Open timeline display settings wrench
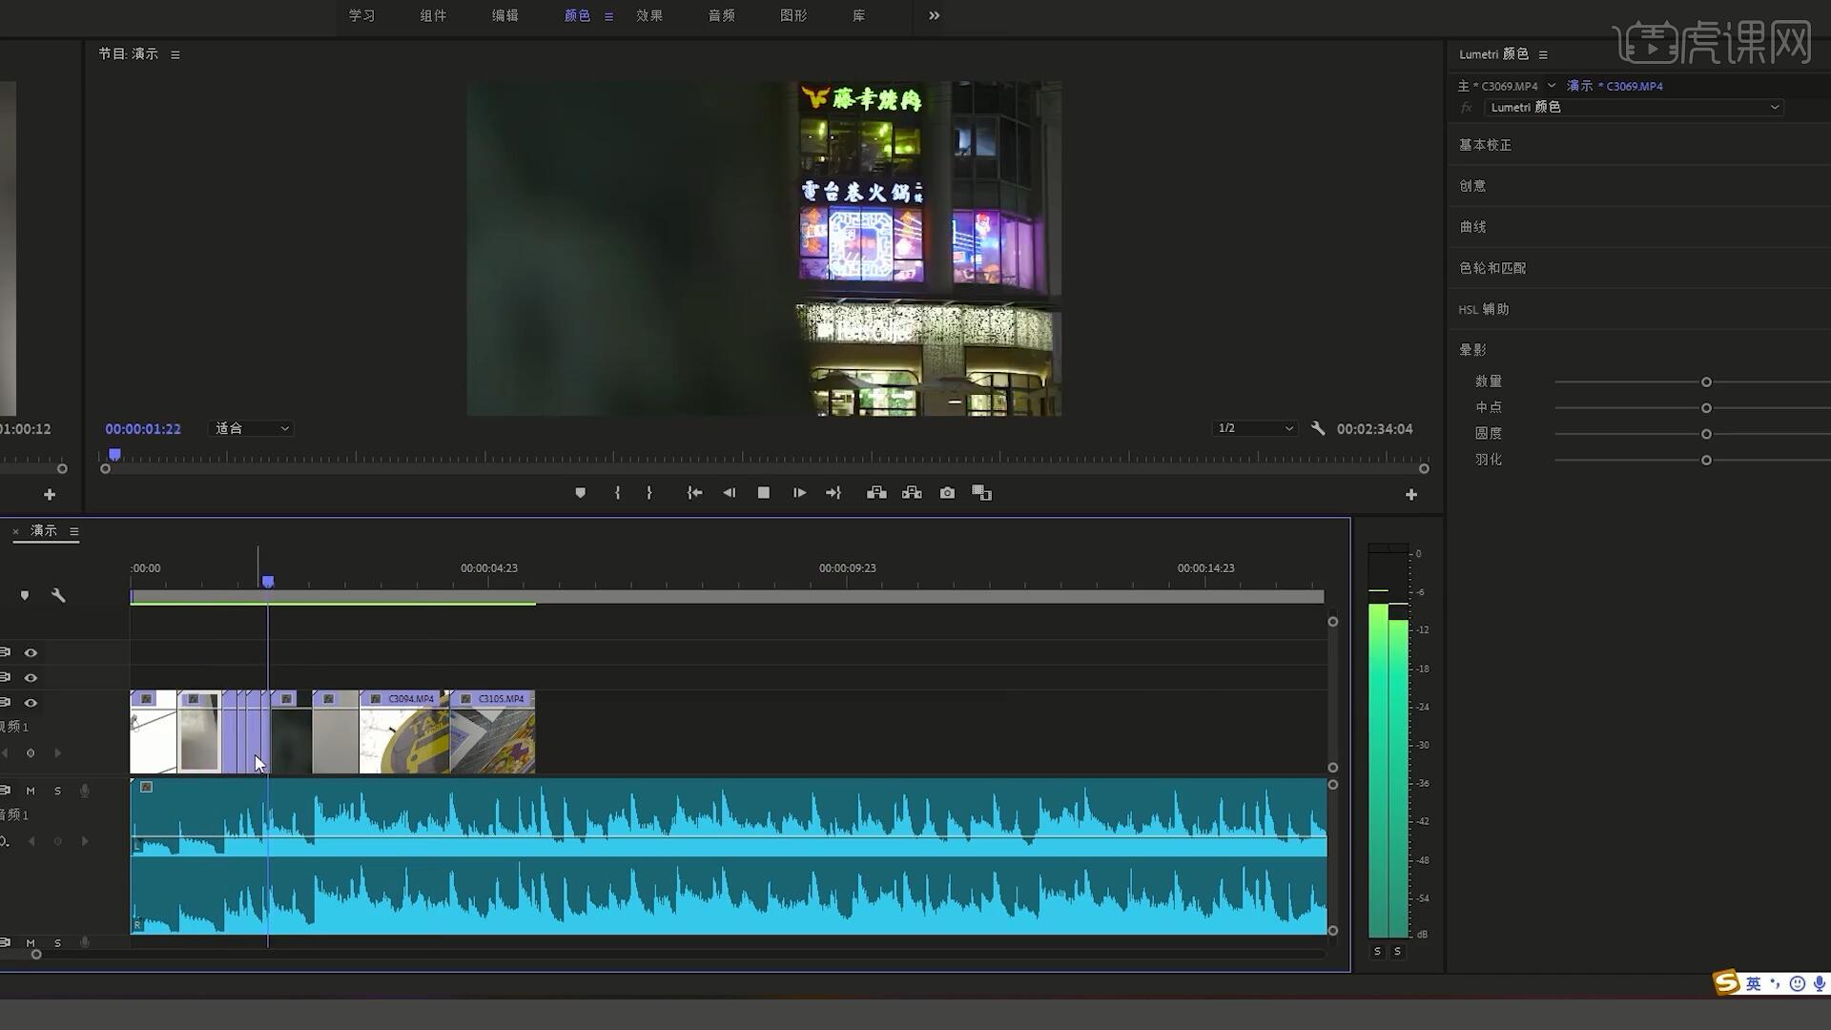 point(58,595)
